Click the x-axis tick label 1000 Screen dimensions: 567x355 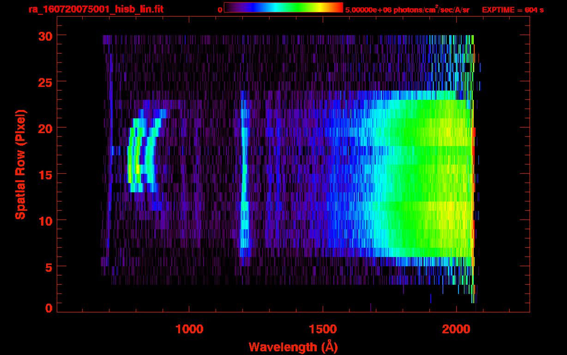coord(190,329)
